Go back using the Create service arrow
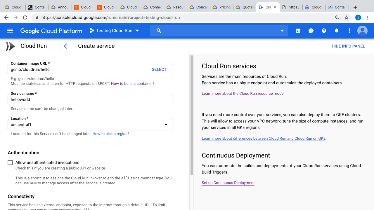Viewport: 374px width, 210px height. (66, 46)
